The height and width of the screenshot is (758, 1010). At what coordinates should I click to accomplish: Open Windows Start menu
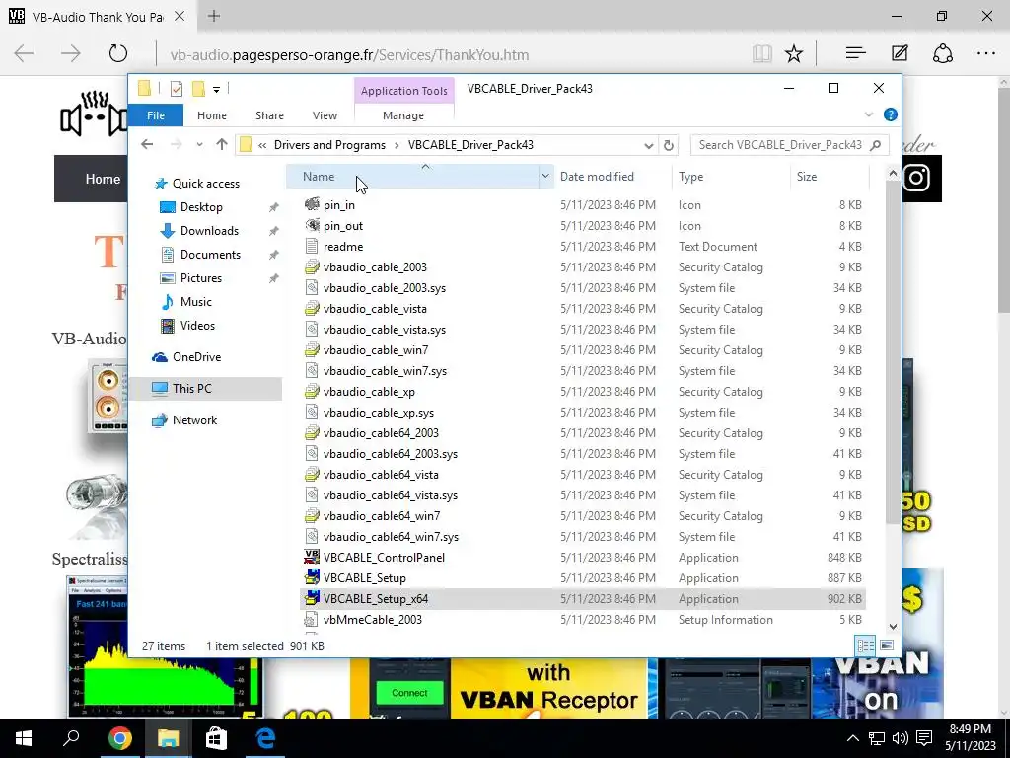(x=24, y=738)
